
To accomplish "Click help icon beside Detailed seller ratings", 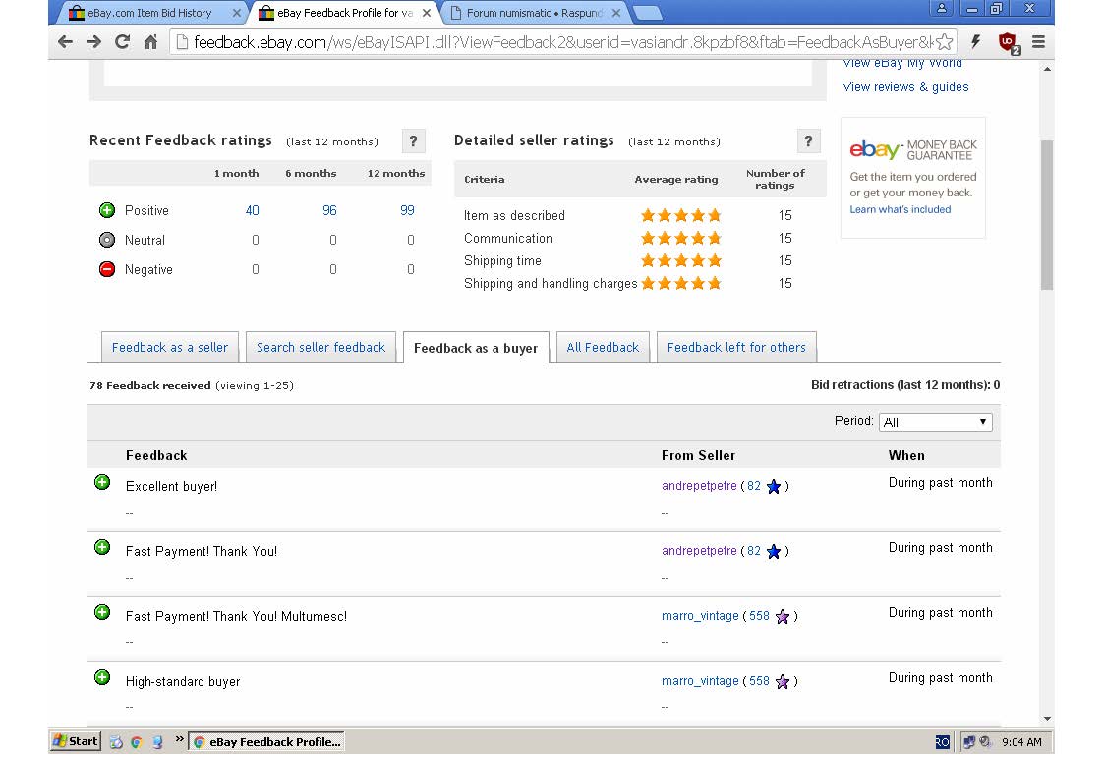I will [808, 141].
